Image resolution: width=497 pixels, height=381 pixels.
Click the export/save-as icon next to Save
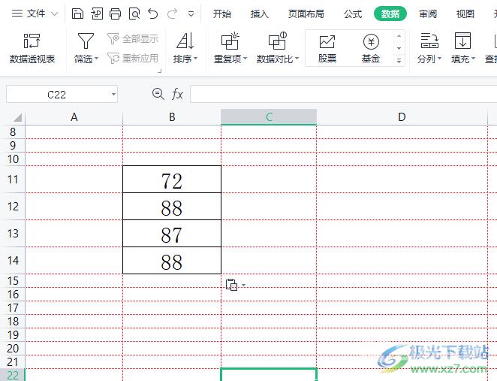click(96, 14)
